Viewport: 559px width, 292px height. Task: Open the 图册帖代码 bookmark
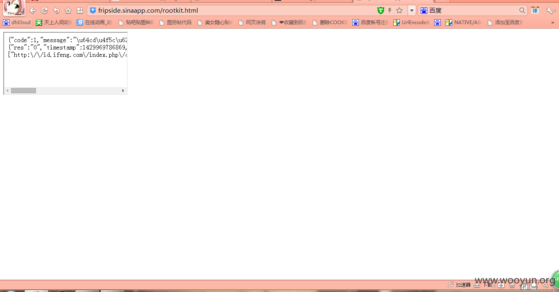pyautogui.click(x=175, y=22)
